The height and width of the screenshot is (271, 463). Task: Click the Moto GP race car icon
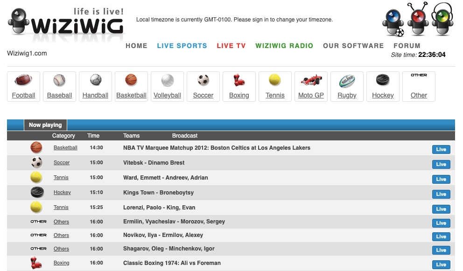tap(311, 80)
